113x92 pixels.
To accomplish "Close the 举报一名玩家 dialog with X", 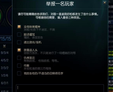I will [x=105, y=3].
